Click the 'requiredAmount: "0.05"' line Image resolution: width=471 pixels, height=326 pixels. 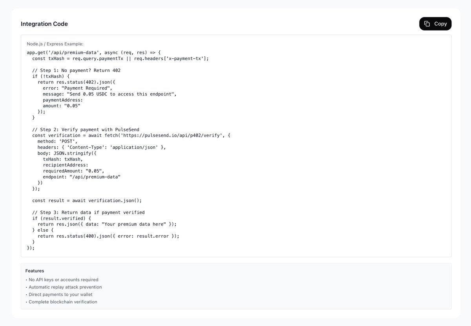74,171
